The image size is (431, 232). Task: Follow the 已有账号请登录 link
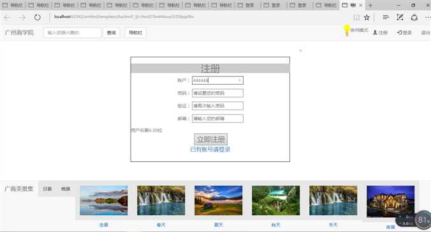tap(210, 150)
